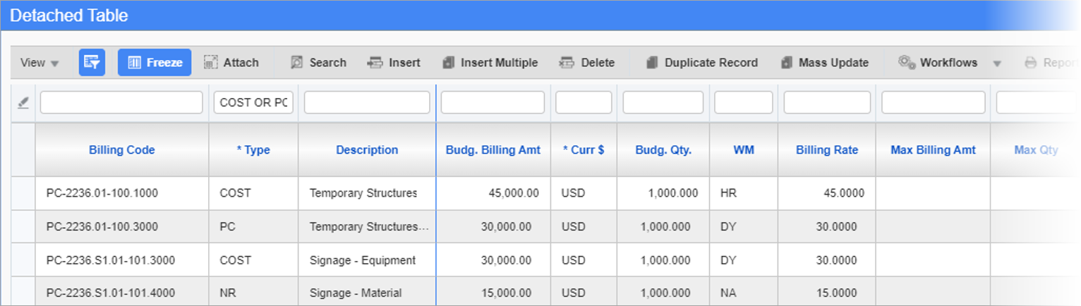Sort by Max Billing Amt column header
The image size is (1081, 306).
(x=934, y=150)
